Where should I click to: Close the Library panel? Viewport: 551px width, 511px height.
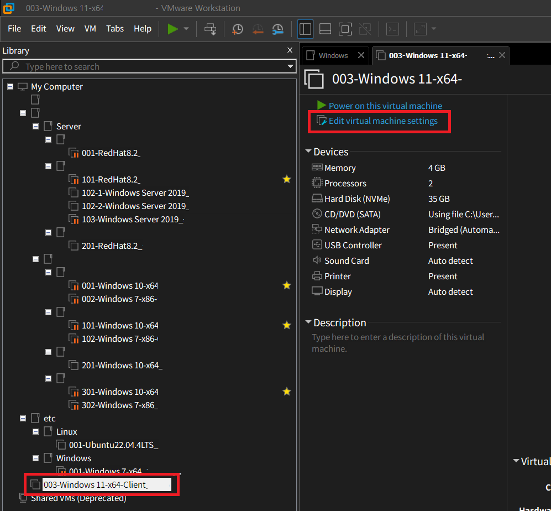point(290,50)
